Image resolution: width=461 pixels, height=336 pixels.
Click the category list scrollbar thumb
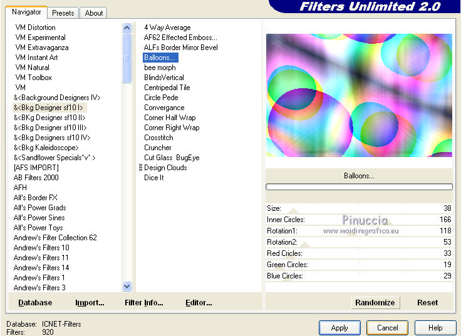127,58
